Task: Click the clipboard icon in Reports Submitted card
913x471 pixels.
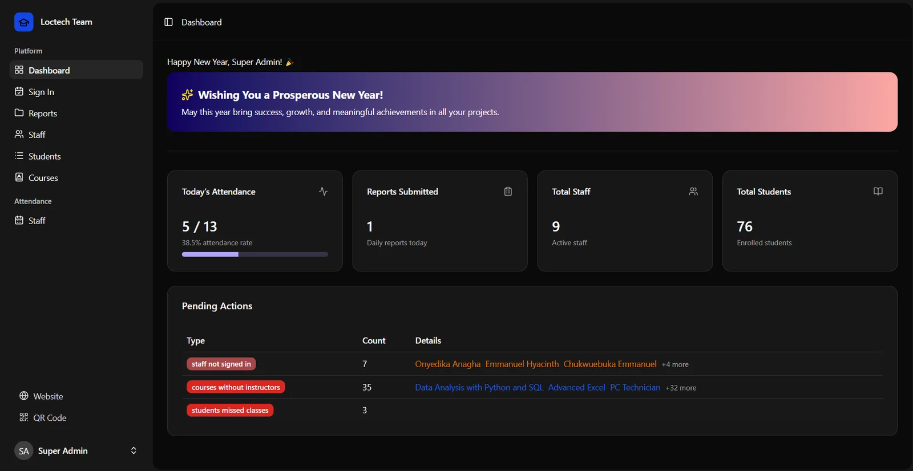Action: pos(508,192)
